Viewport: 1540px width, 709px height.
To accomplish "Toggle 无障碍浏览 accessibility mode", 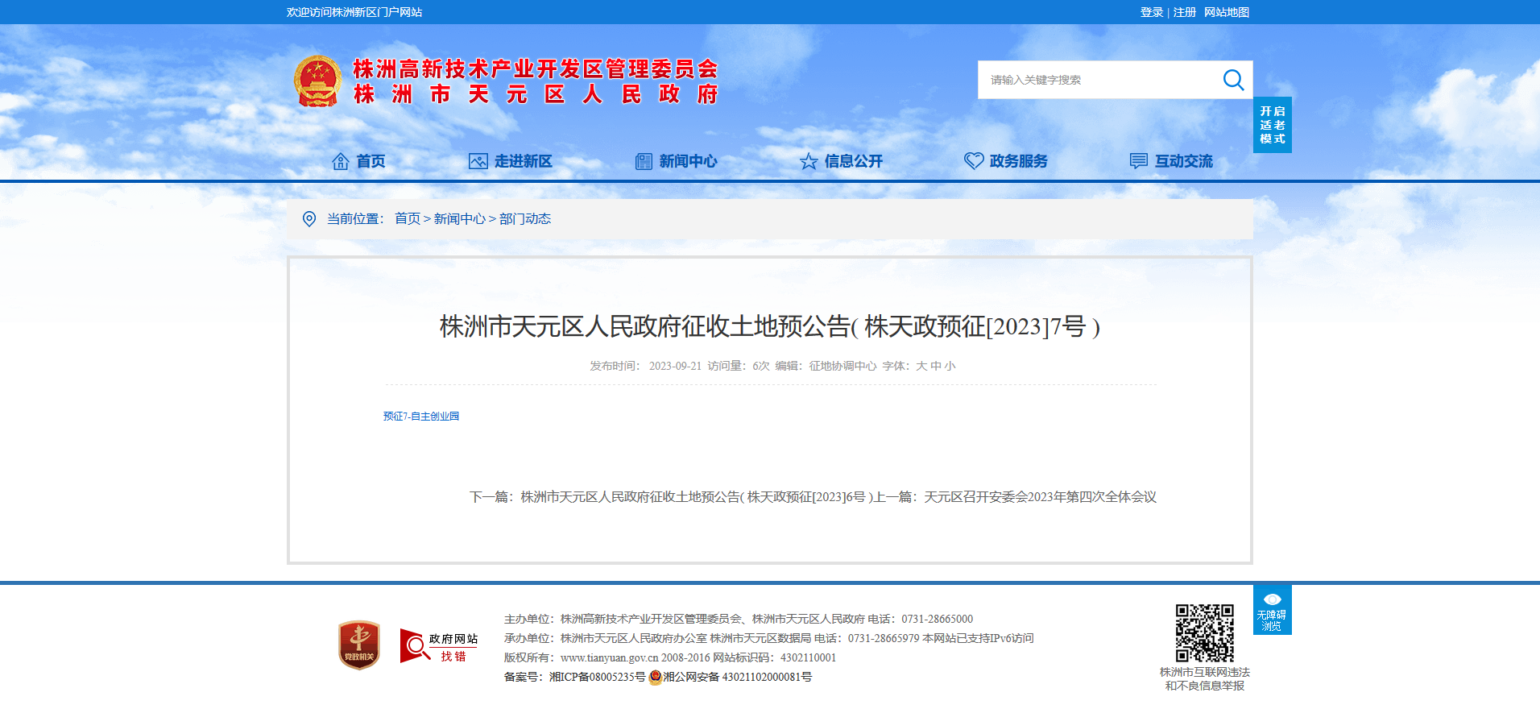I will coord(1273,610).
